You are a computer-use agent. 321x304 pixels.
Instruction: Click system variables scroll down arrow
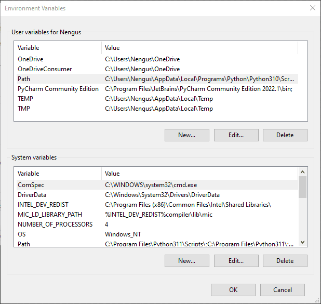point(303,242)
